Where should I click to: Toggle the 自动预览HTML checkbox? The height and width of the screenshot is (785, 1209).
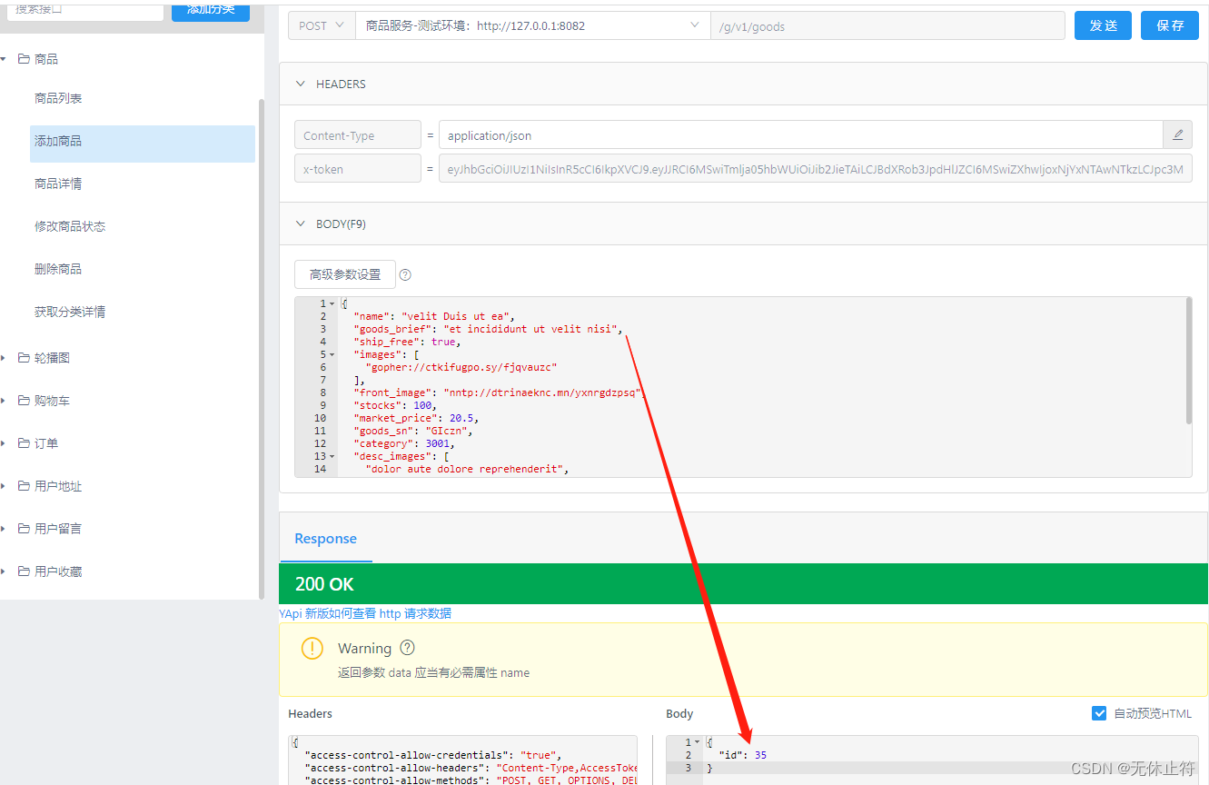pyautogui.click(x=1100, y=713)
